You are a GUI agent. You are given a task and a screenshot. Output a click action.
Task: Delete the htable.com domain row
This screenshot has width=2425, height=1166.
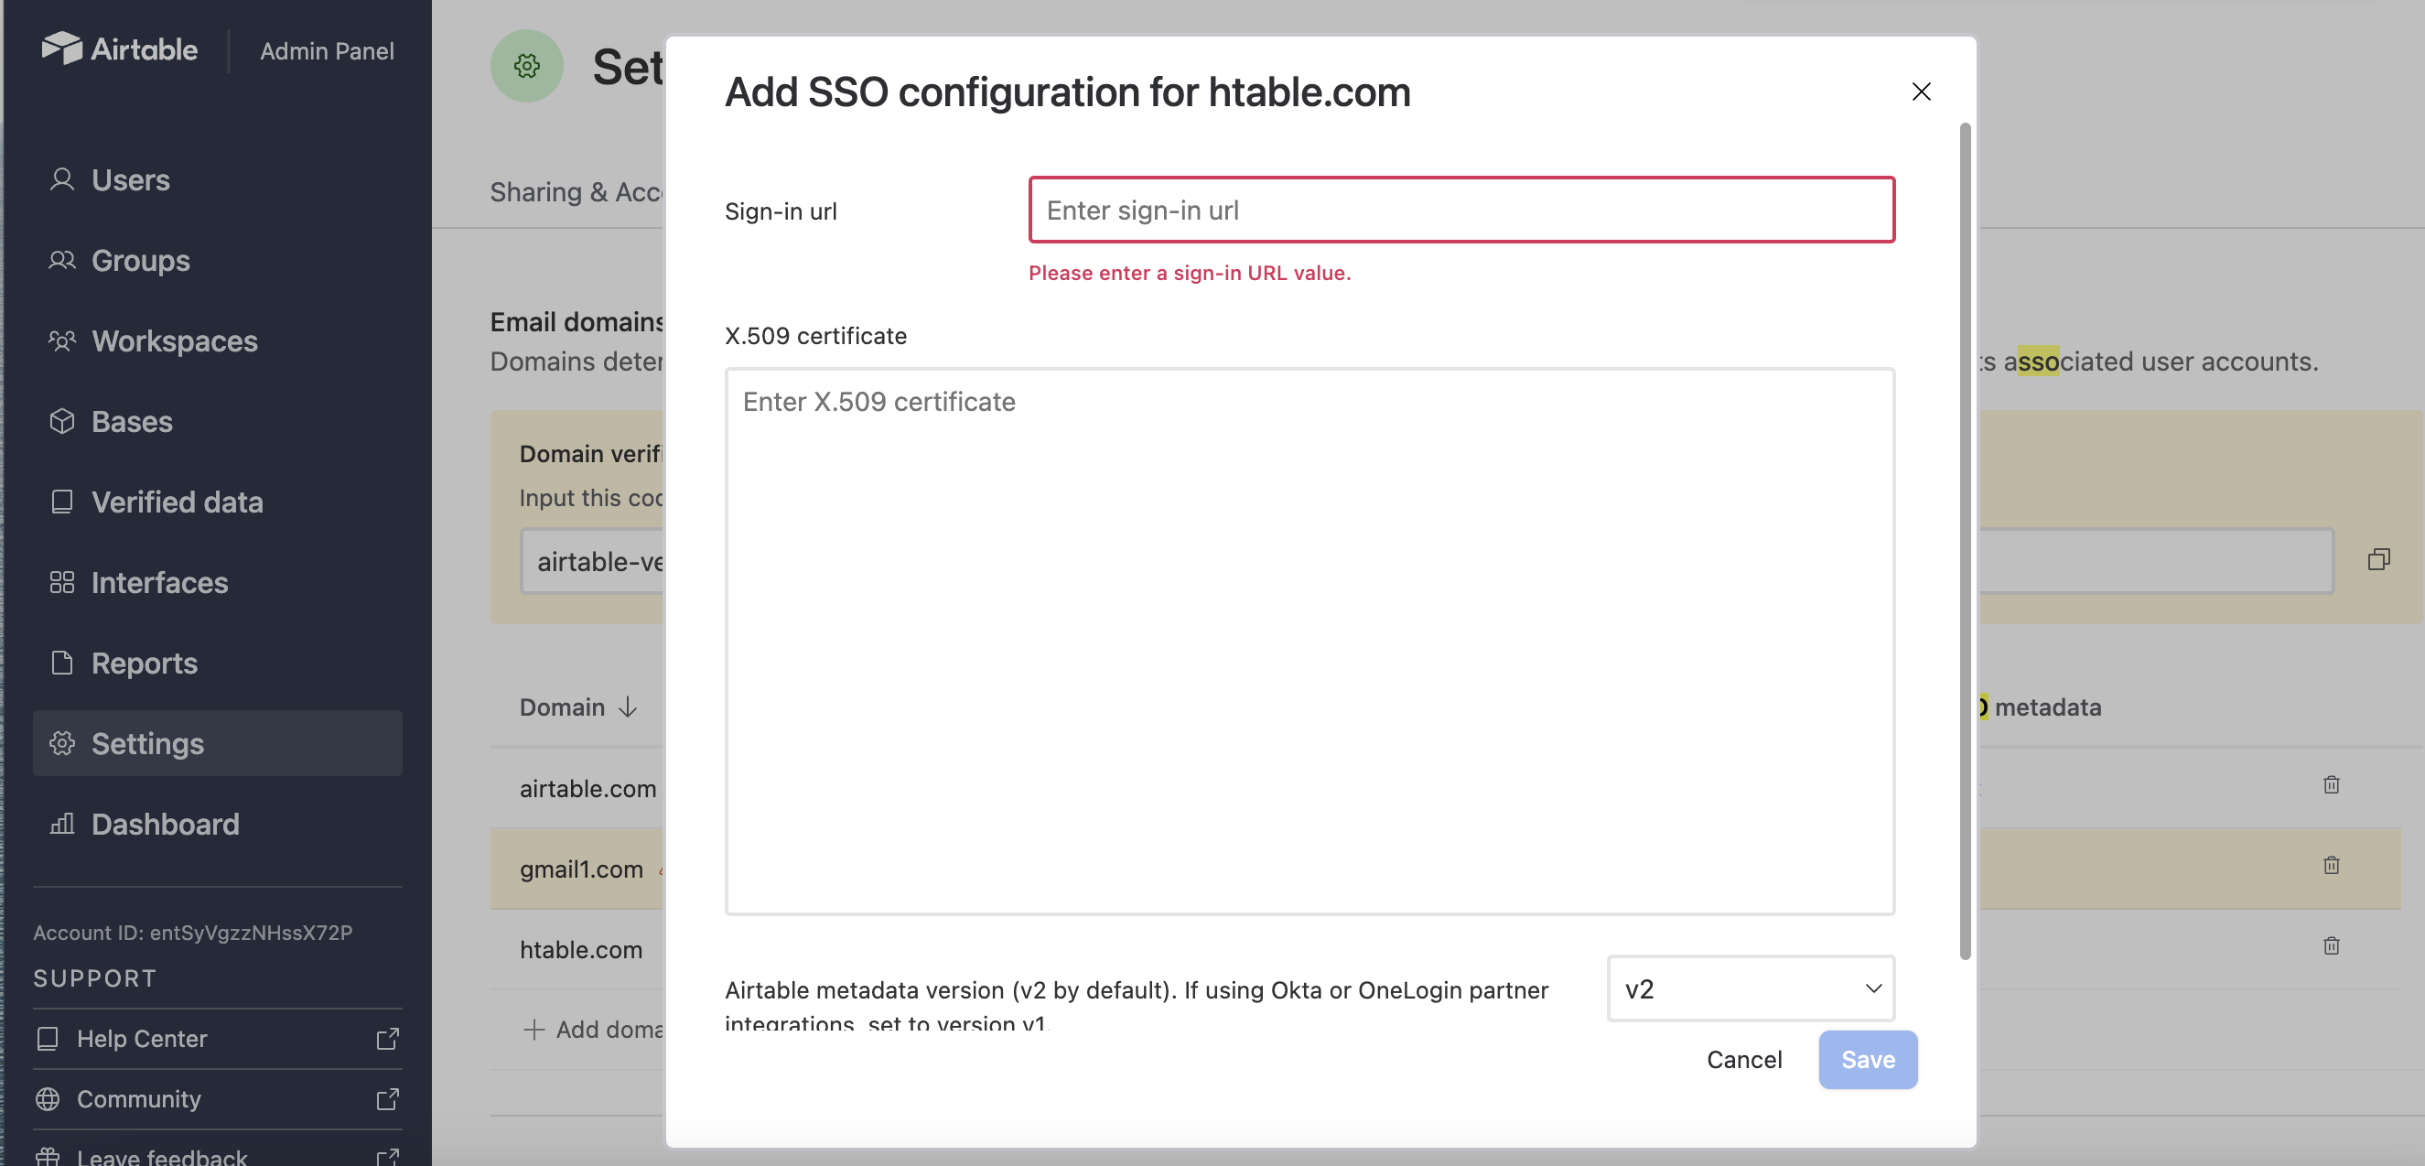(x=2331, y=945)
